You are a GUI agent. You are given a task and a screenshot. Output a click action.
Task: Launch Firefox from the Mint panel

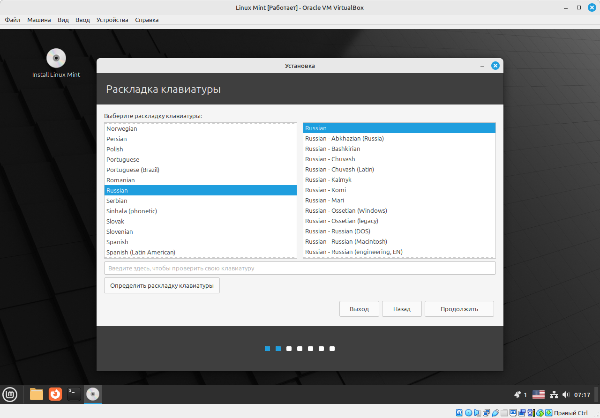point(55,395)
